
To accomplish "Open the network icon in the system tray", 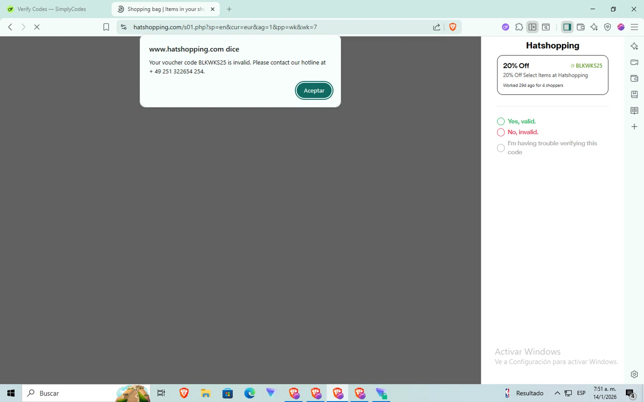I will [568, 393].
